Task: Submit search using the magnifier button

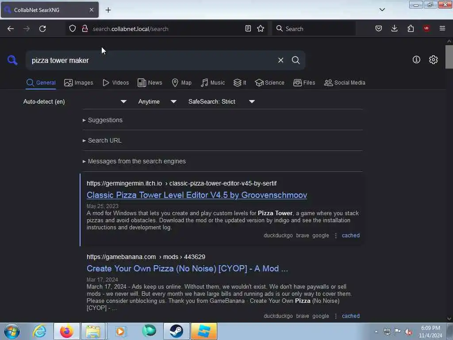Action: [x=296, y=60]
